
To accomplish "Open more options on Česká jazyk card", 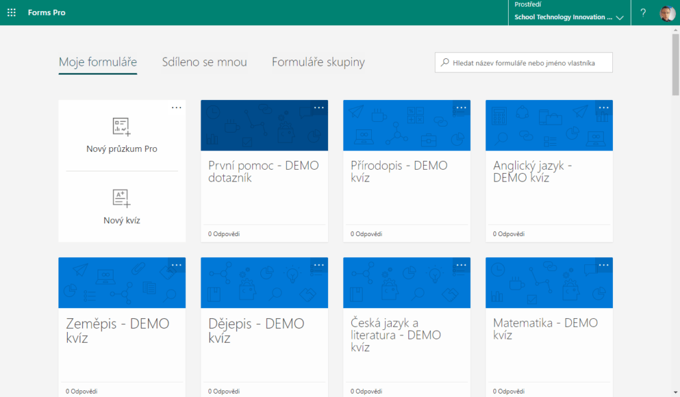I will pos(461,265).
